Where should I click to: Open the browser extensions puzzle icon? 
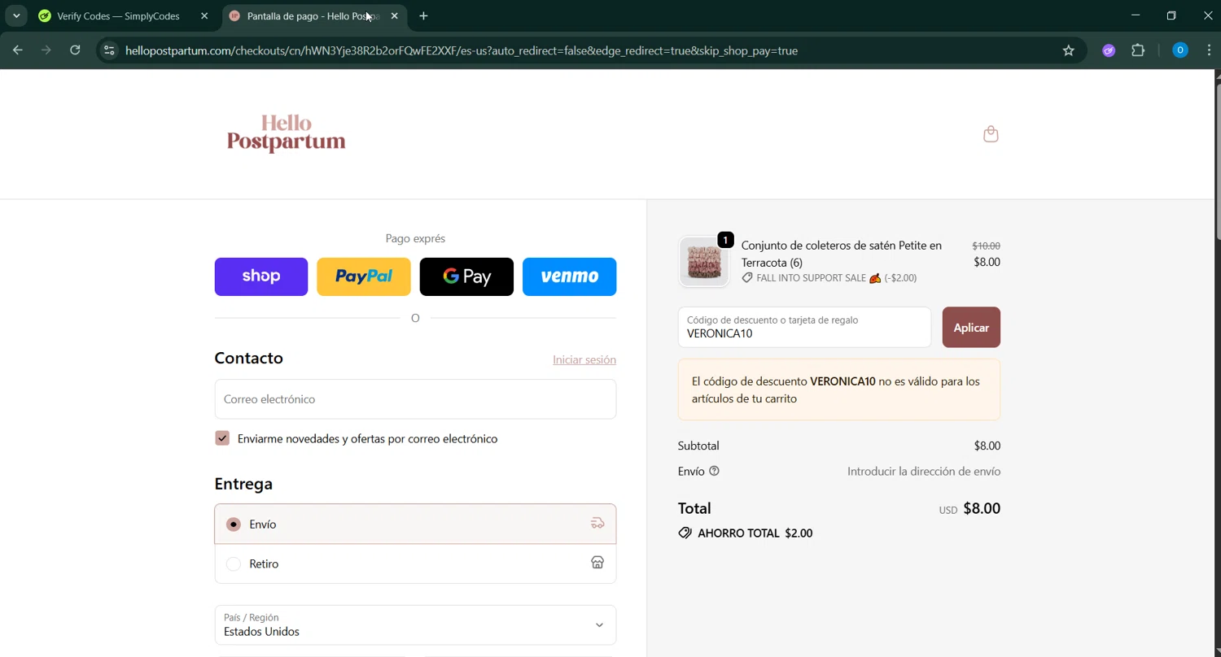[1138, 50]
